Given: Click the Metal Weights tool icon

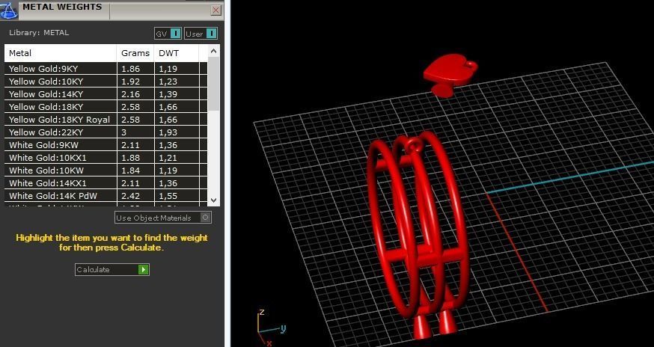Looking at the screenshot, I should [9, 10].
